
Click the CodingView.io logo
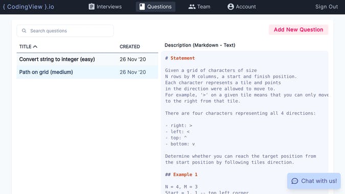(x=29, y=7)
